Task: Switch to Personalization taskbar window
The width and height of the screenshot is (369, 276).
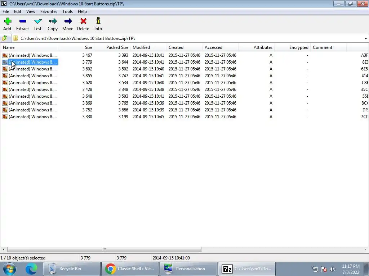Action: pos(188,269)
